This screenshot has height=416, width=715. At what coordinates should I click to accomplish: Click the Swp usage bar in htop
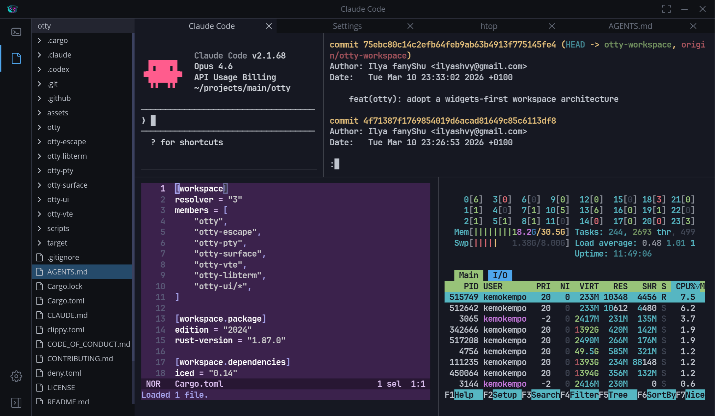512,243
